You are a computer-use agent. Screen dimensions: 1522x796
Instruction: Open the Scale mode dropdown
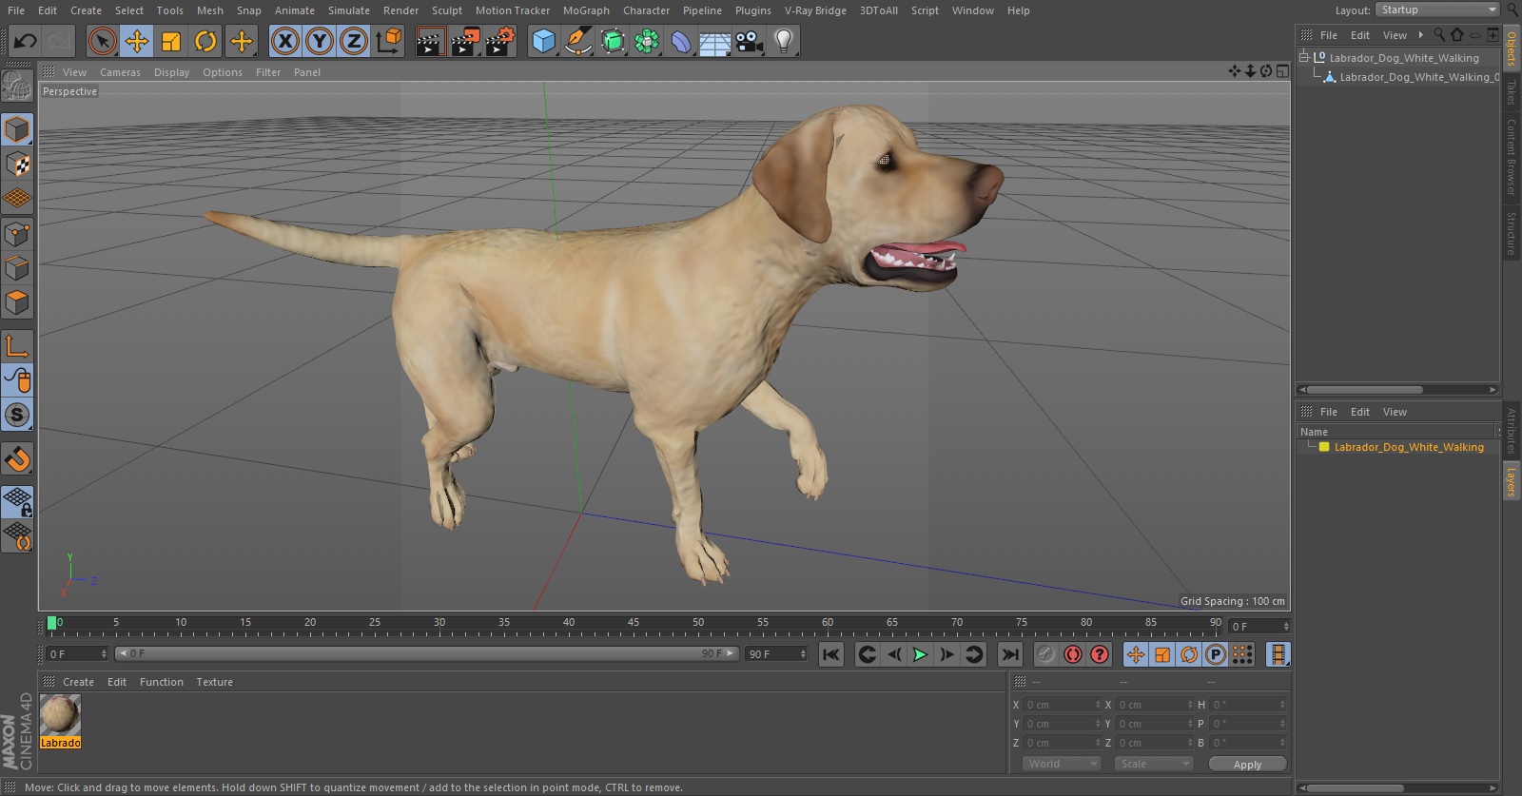pyautogui.click(x=1153, y=764)
